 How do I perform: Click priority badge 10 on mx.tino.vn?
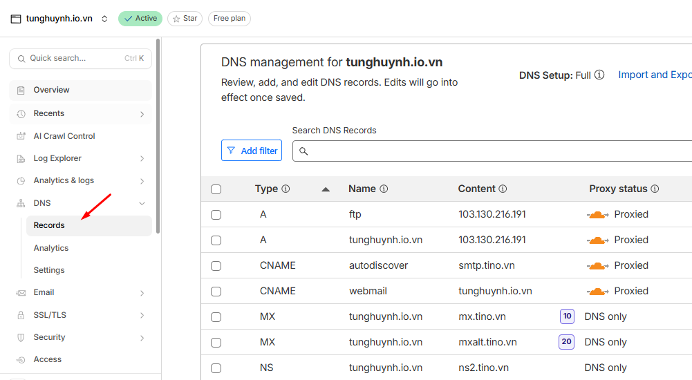pyautogui.click(x=567, y=316)
